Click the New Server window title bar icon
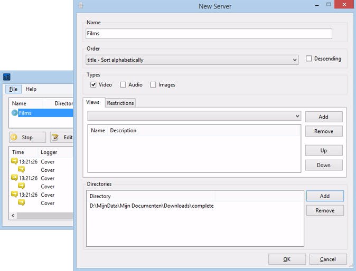This screenshot has height=271, width=356. coord(81,5)
